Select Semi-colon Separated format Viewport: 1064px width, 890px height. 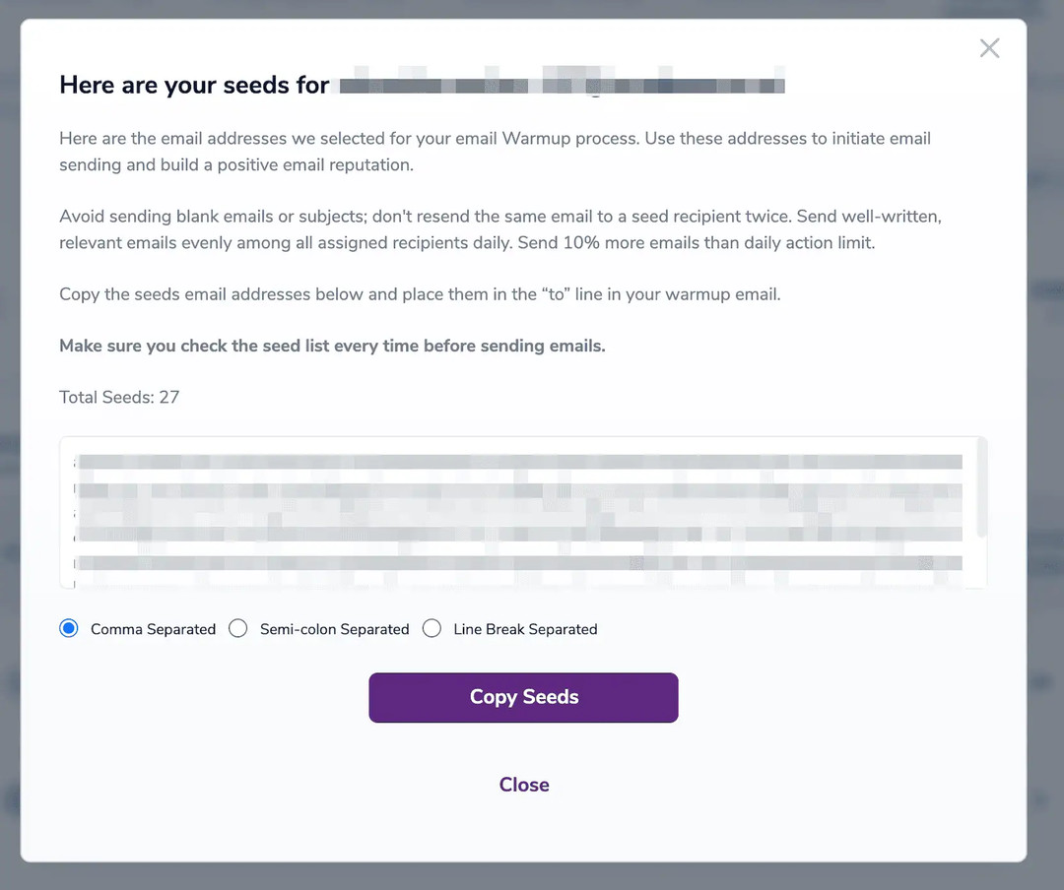(x=237, y=628)
